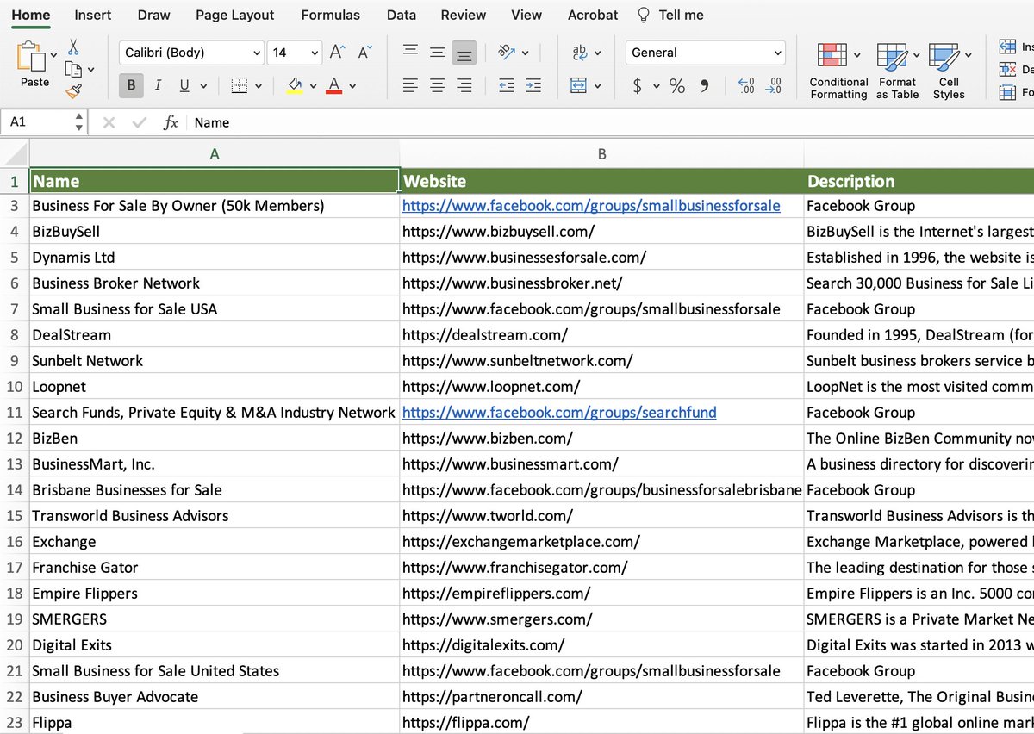Screen dimensions: 1034x734
Task: Underline the selected cell text
Action: (x=184, y=85)
